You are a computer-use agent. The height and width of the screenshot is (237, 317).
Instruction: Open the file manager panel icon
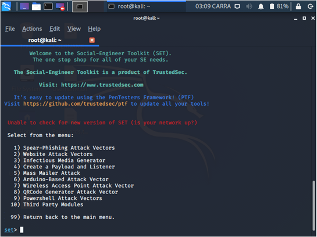[36, 6]
